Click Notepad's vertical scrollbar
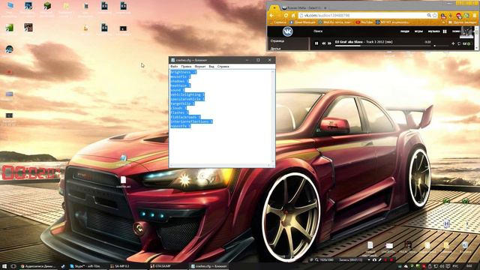480x270 pixels. [273, 116]
